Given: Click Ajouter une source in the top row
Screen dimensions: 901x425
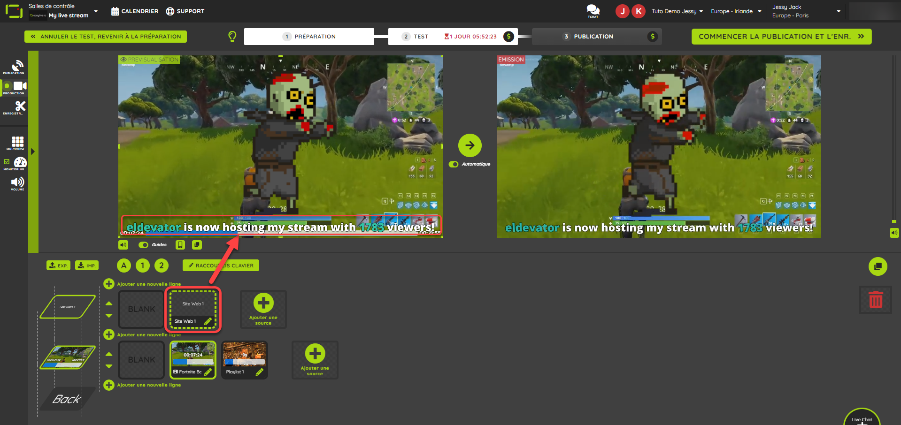Looking at the screenshot, I should tap(263, 309).
